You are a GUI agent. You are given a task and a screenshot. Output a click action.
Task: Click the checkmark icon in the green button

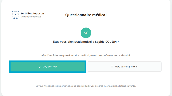(40, 67)
